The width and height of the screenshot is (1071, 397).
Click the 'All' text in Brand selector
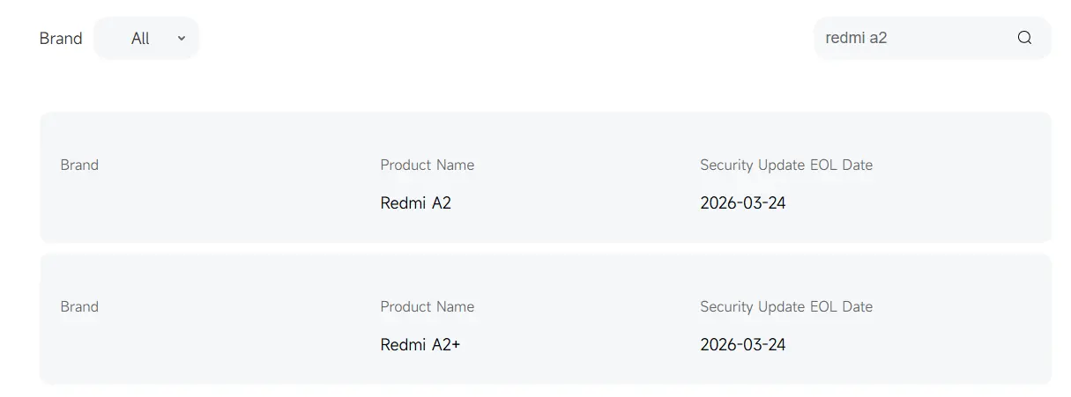140,38
